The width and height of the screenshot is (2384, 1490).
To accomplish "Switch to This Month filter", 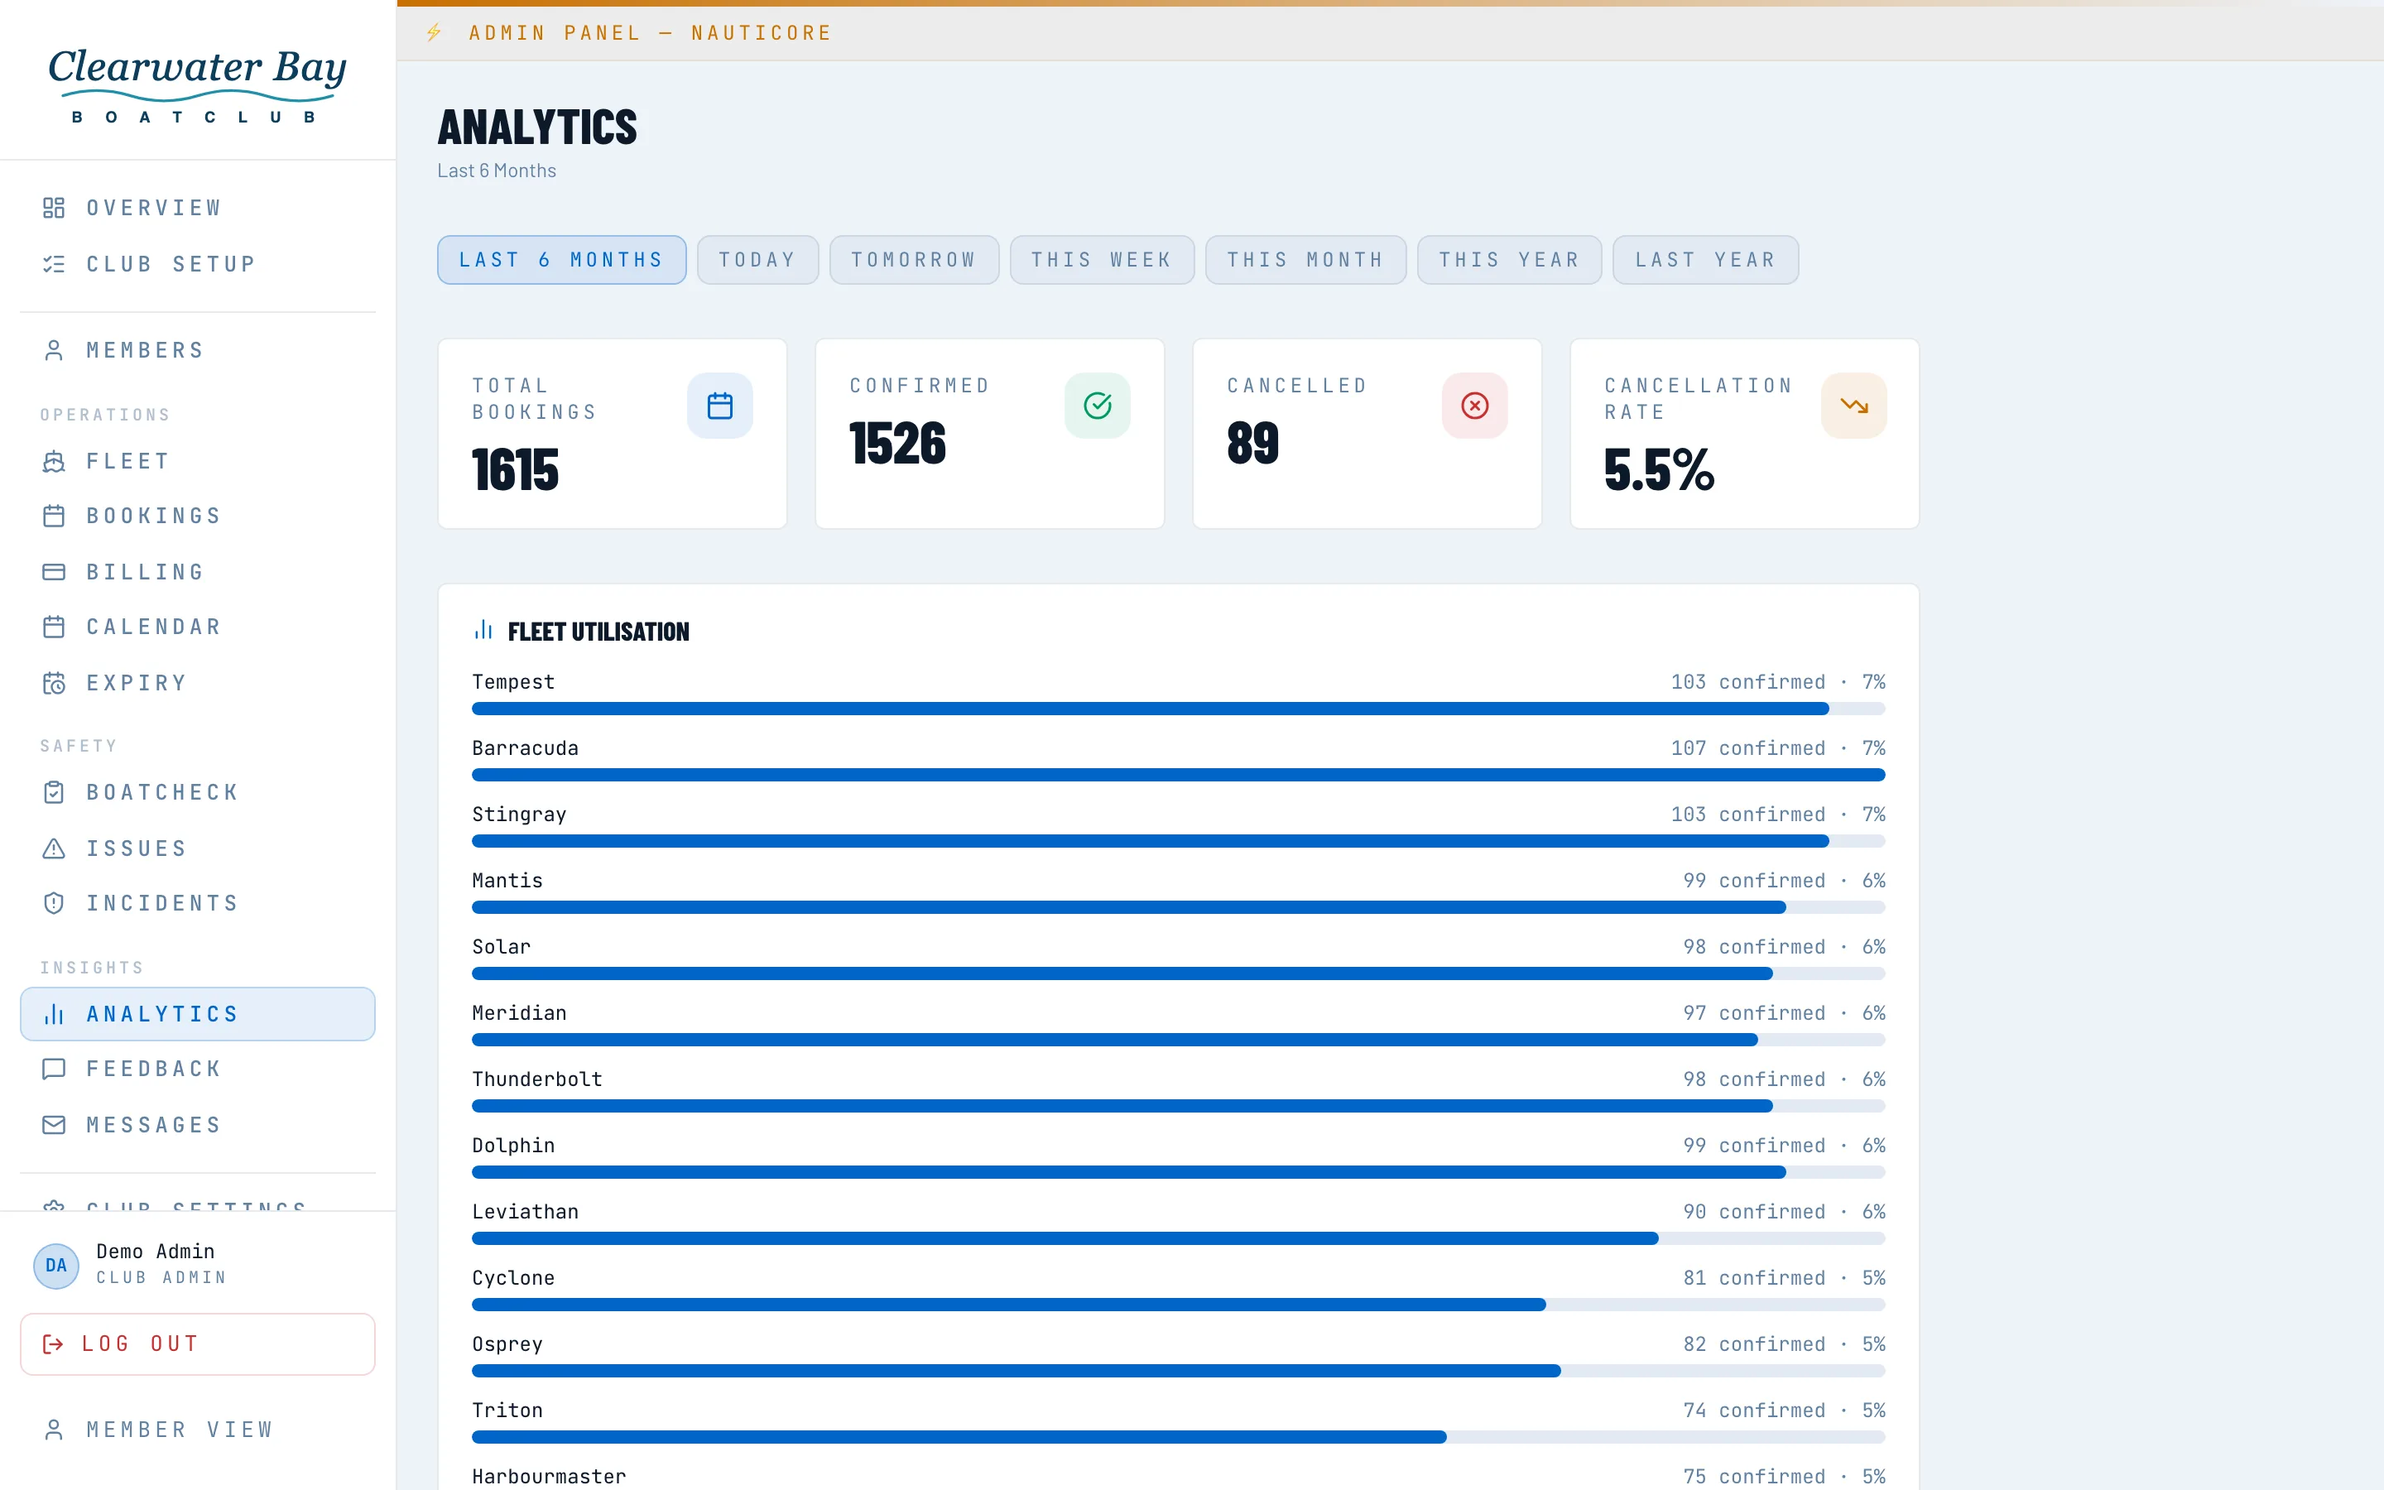I will click(x=1305, y=260).
